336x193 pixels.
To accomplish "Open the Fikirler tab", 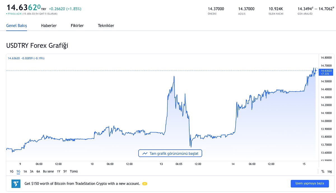I will pos(77,26).
